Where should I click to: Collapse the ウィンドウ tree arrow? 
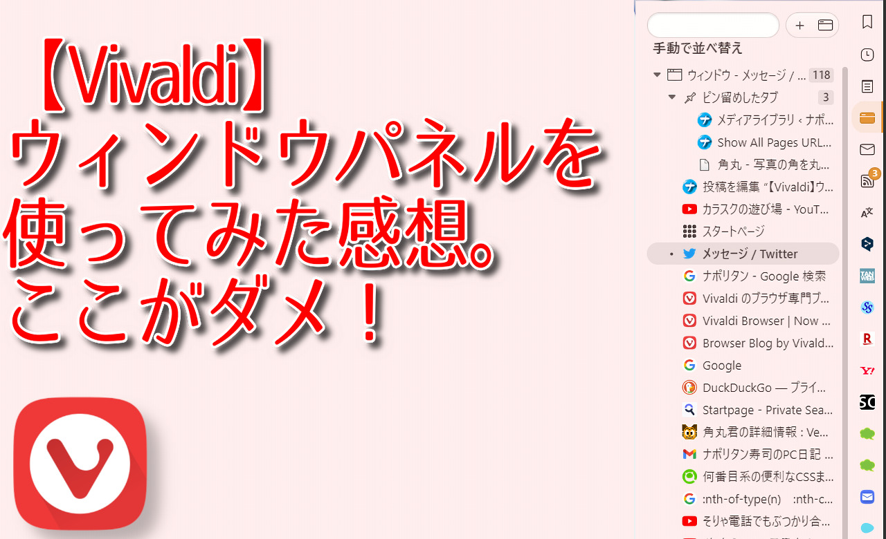tap(657, 75)
